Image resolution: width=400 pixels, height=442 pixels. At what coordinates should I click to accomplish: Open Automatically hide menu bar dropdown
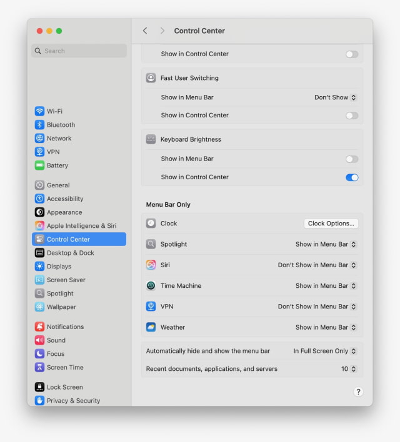coord(325,351)
